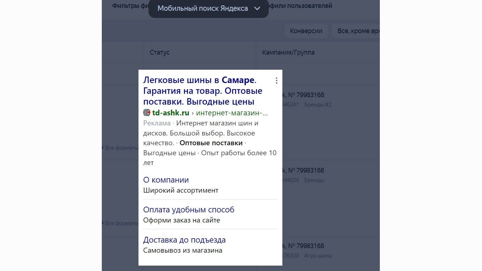
Task: Click the bold "Оптовые поставки" callout in the ad text
Action: [x=211, y=143]
